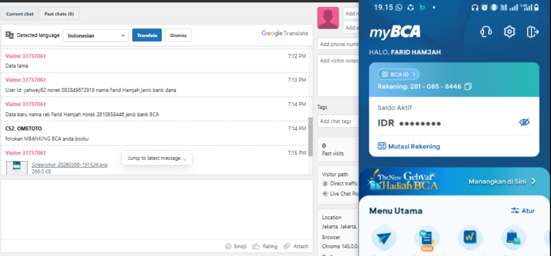Click the detected language translate icon
The height and width of the screenshot is (256, 551).
tap(10, 35)
